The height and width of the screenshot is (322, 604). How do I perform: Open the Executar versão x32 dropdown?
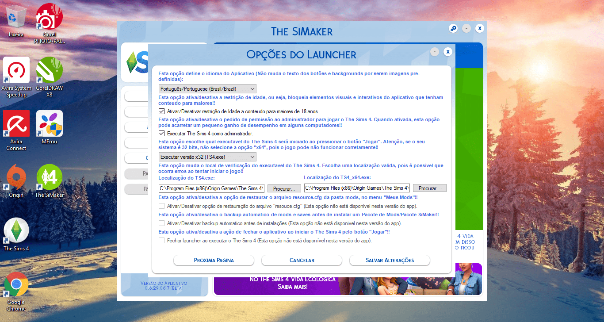207,157
